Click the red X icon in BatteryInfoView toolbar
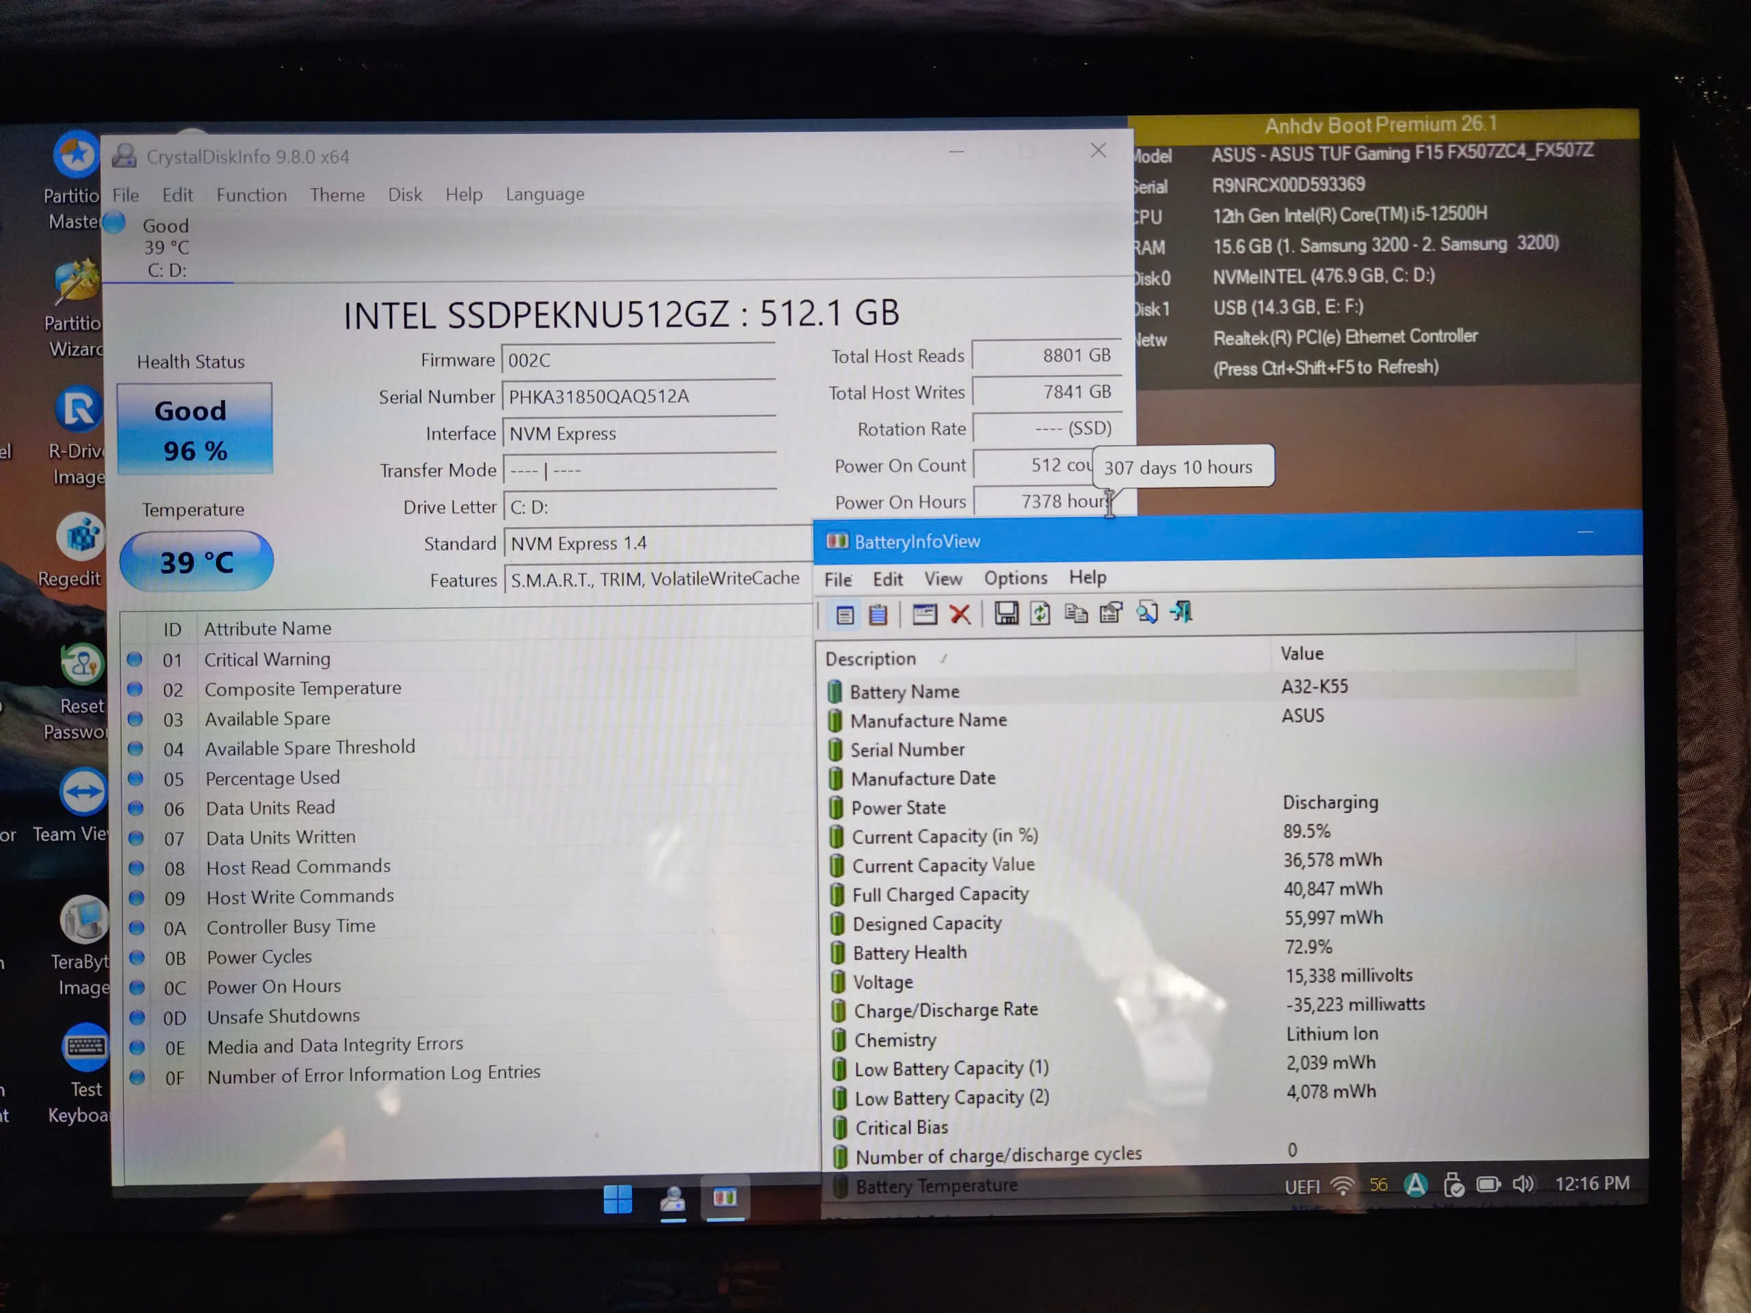This screenshot has width=1751, height=1313. (960, 614)
